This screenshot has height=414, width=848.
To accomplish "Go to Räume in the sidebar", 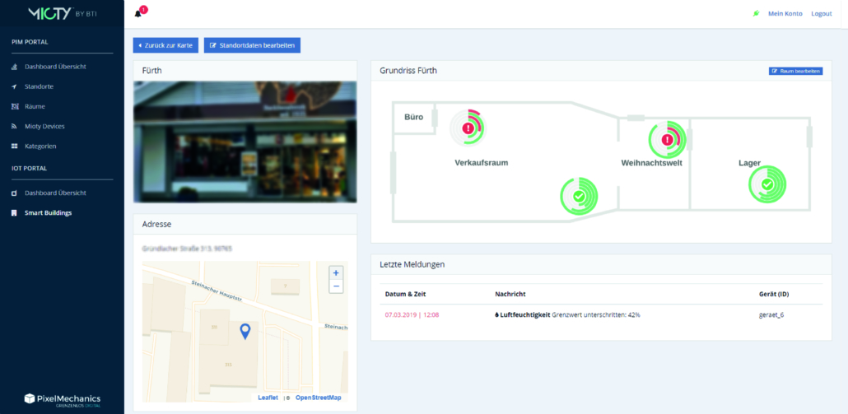I will (35, 106).
